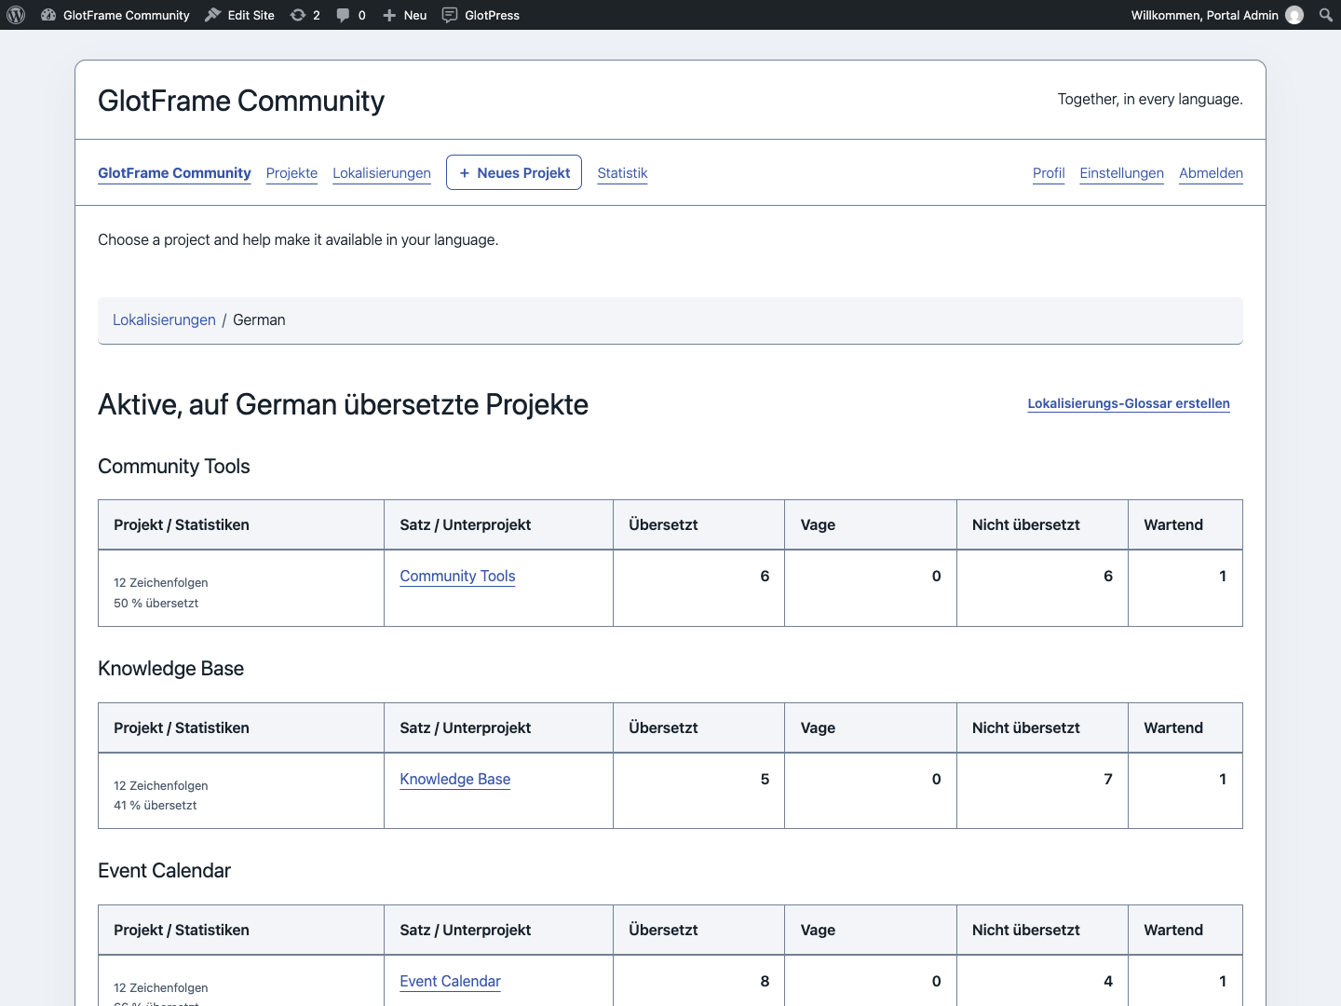Open the Einstellungen link

pyautogui.click(x=1122, y=173)
